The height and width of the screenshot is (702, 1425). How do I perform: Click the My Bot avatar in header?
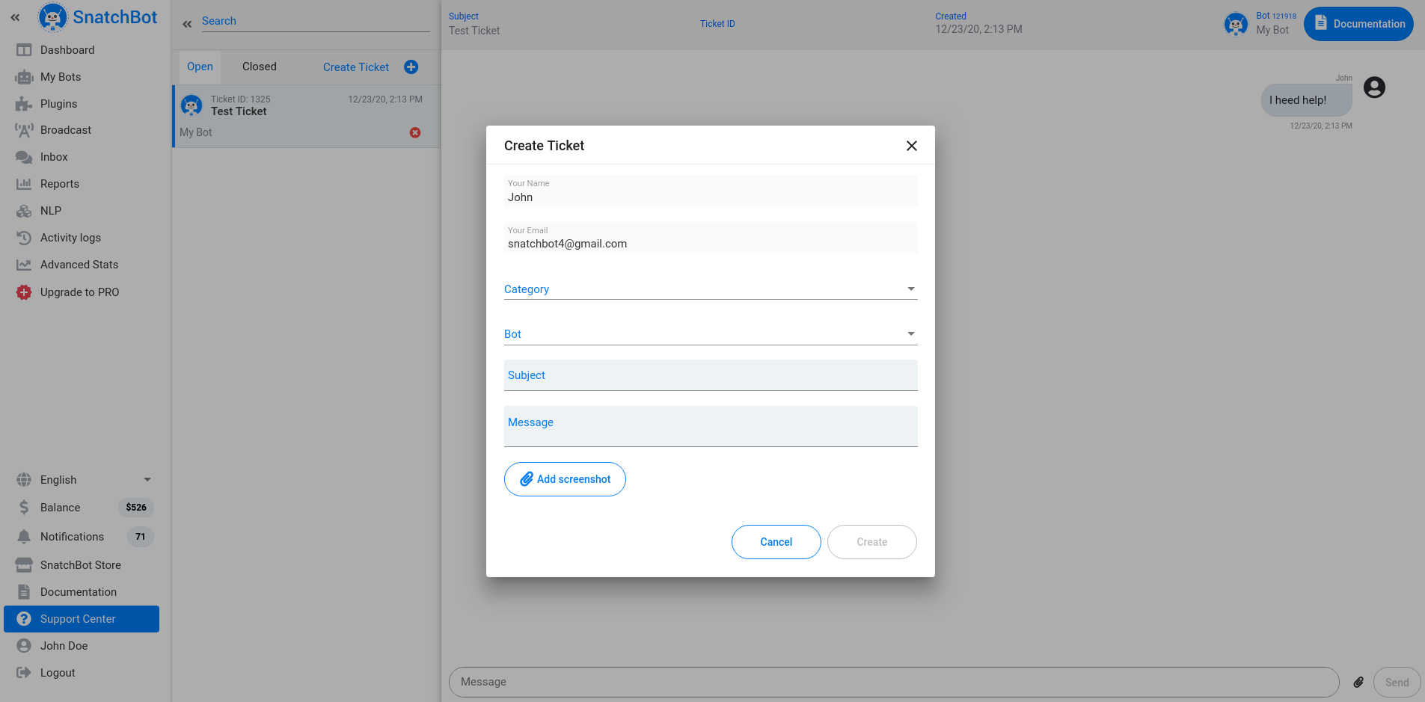1236,24
